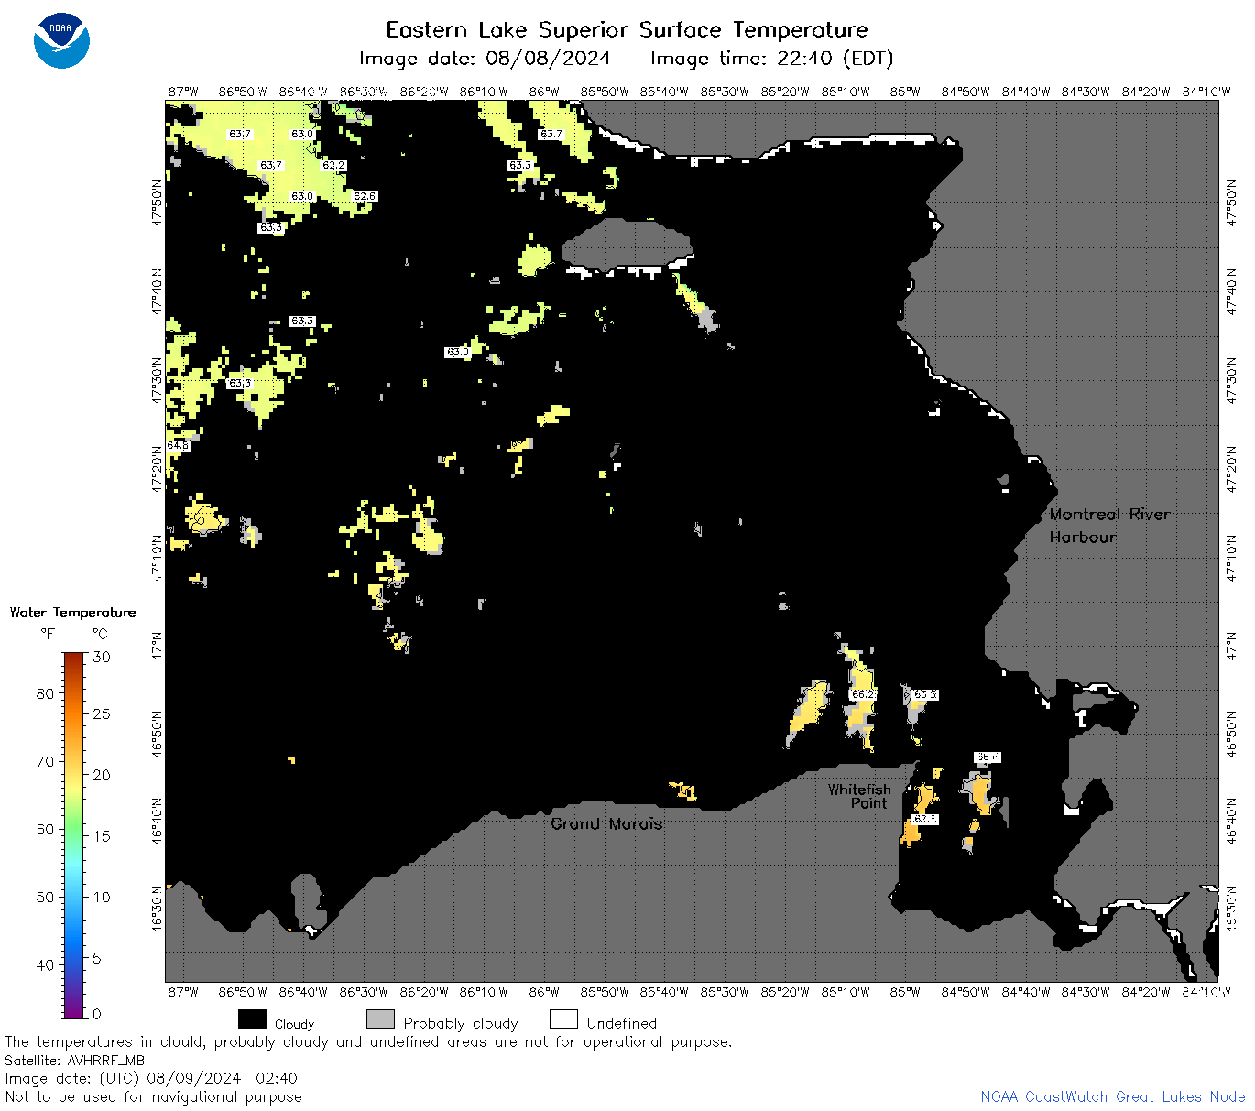The image size is (1255, 1111).
Task: Click the 47°20'N label on the right axis
Action: pyautogui.click(x=1232, y=469)
